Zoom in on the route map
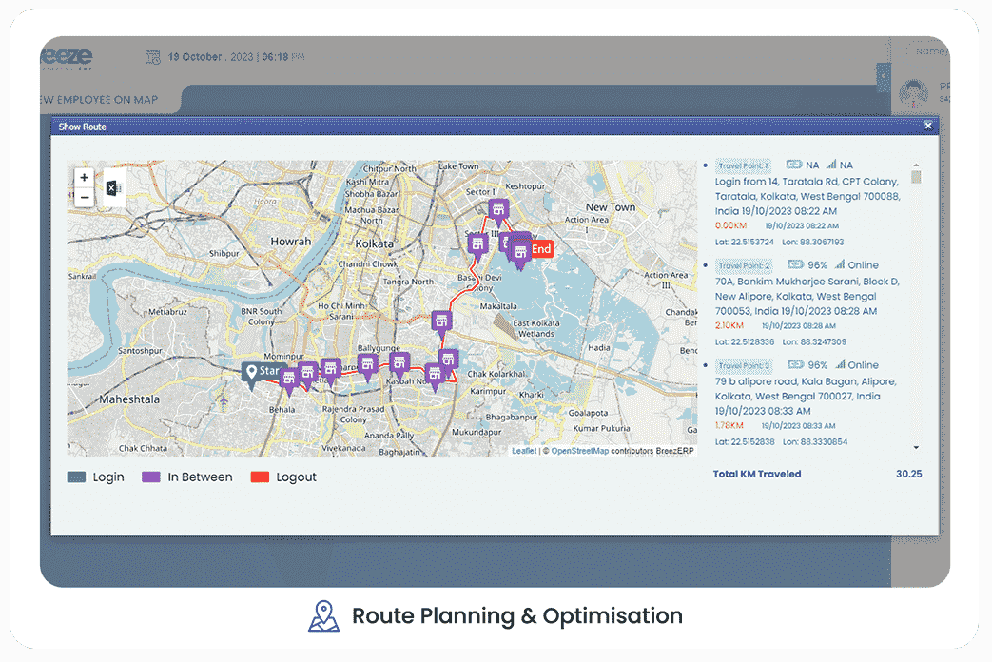The height and width of the screenshot is (662, 992). click(x=85, y=178)
